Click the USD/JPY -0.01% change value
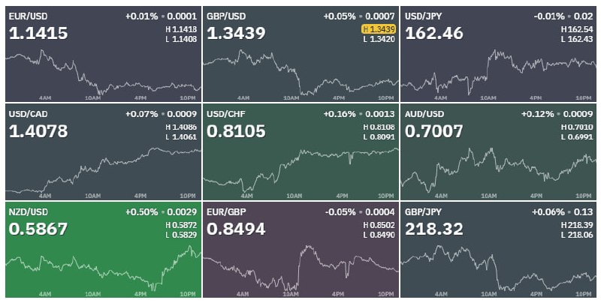The width and height of the screenshot is (601, 303). pyautogui.click(x=549, y=16)
